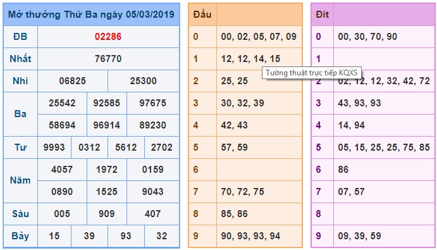437x250 pixels.
Task: Click Đít row 0 values 00, 30, 70, 90
Action: 367,37
